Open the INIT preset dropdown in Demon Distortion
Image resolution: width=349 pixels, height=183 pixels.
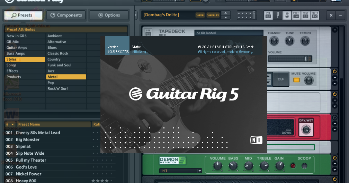[x=180, y=171]
